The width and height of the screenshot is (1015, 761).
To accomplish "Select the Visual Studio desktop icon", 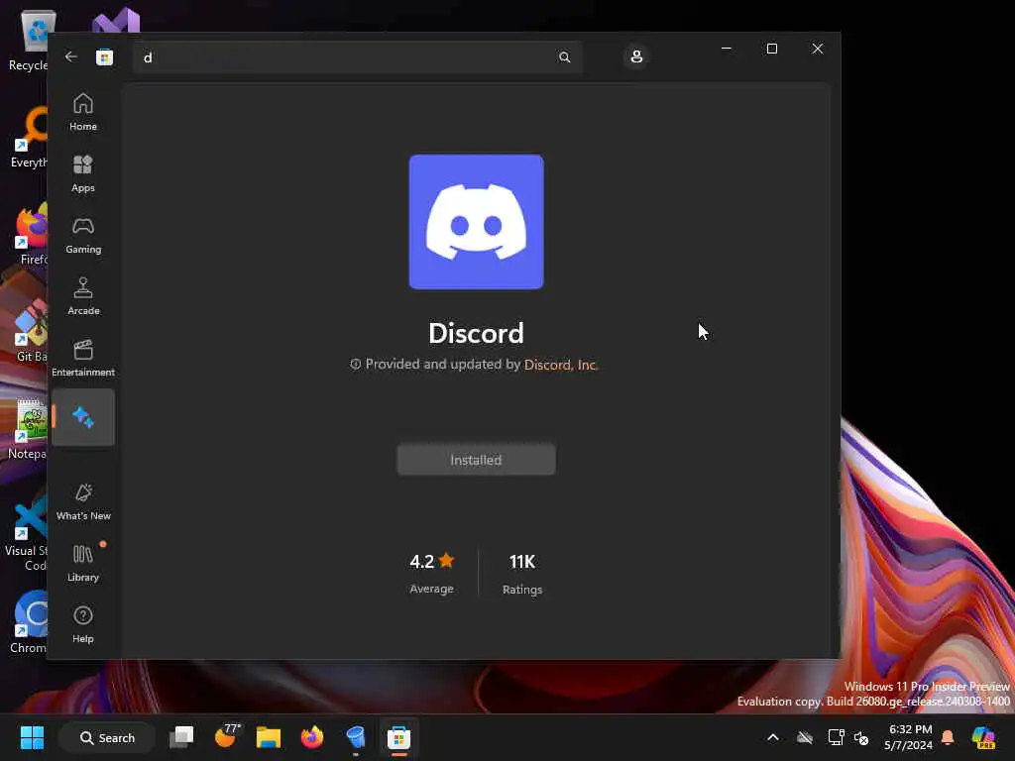I will [x=116, y=21].
